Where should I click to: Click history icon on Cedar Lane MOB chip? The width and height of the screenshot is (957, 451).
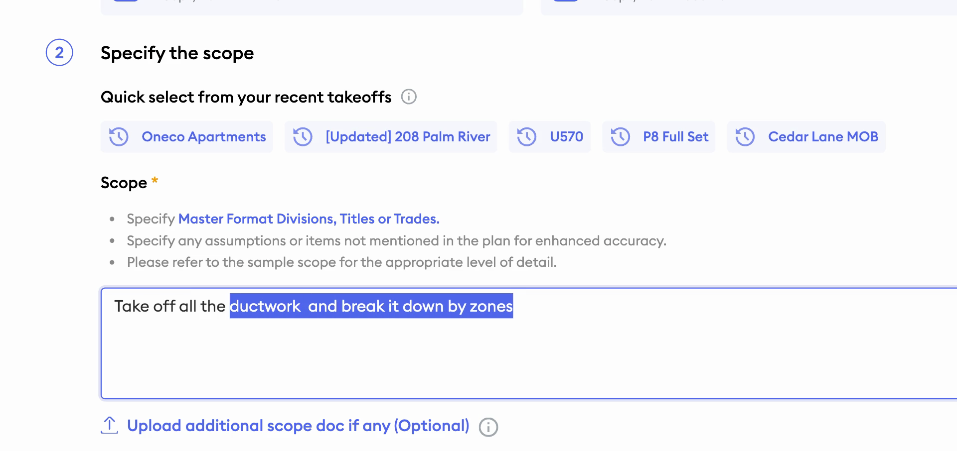click(745, 137)
